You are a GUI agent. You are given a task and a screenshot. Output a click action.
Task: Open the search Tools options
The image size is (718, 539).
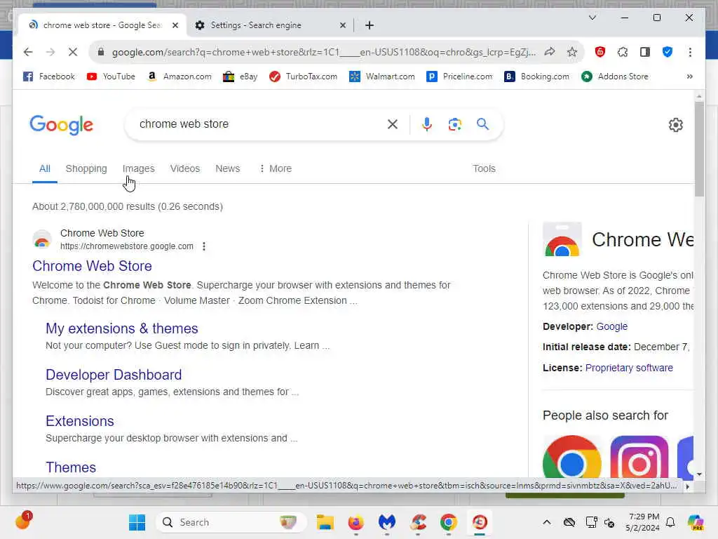(484, 168)
